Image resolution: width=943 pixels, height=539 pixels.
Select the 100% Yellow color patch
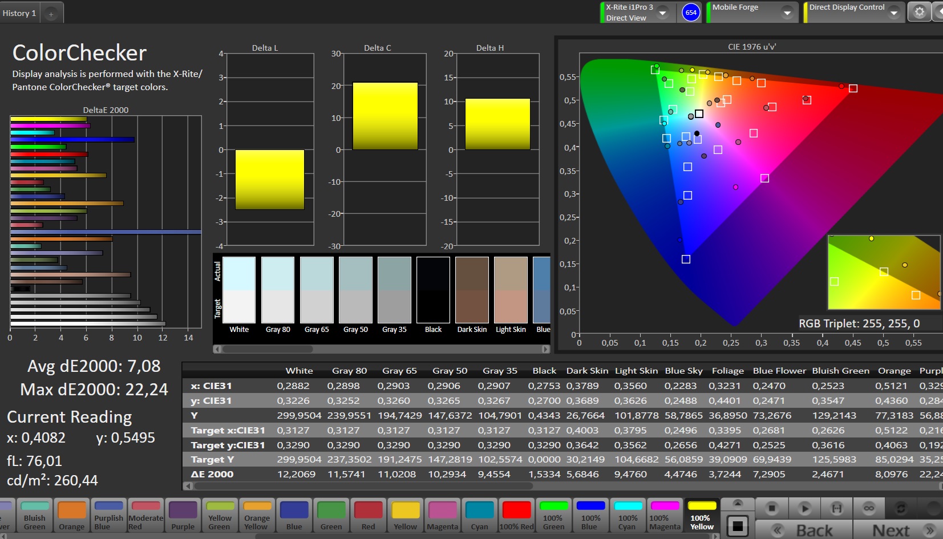702,516
